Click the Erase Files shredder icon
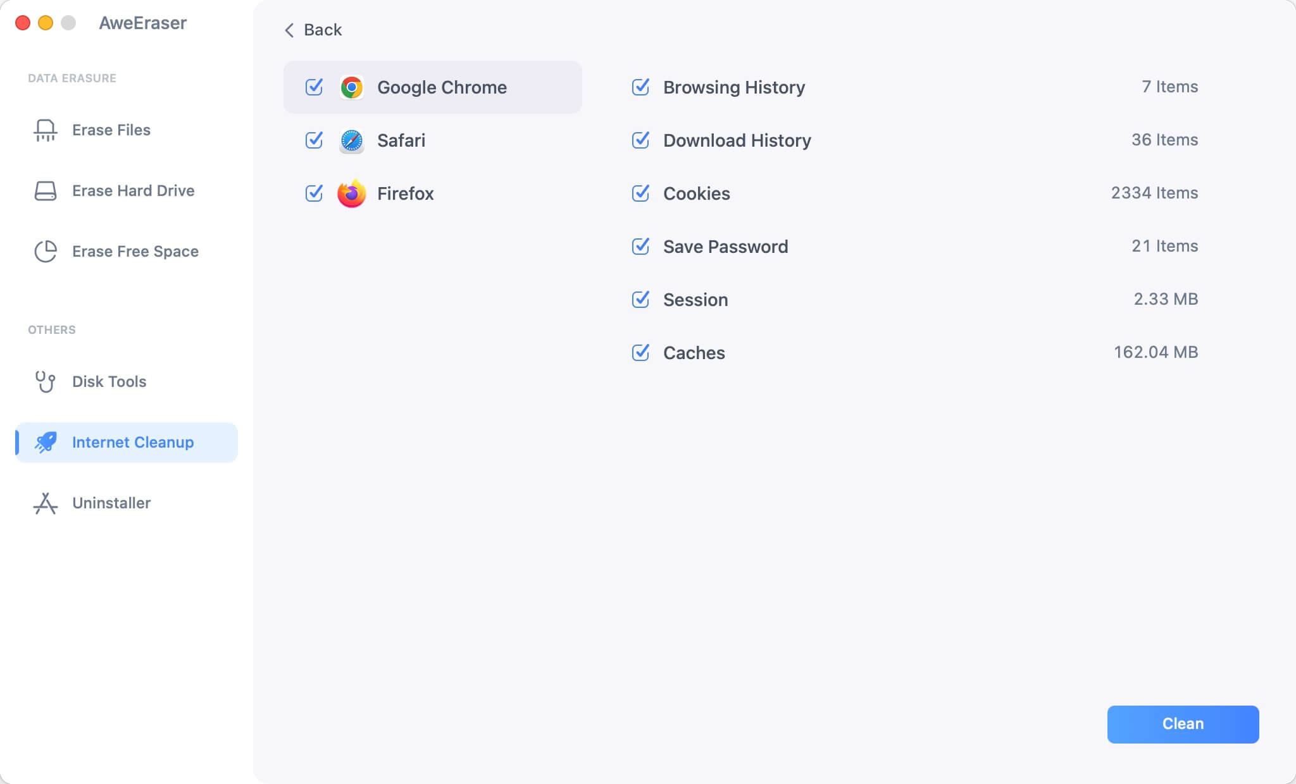This screenshot has height=784, width=1296. [45, 130]
